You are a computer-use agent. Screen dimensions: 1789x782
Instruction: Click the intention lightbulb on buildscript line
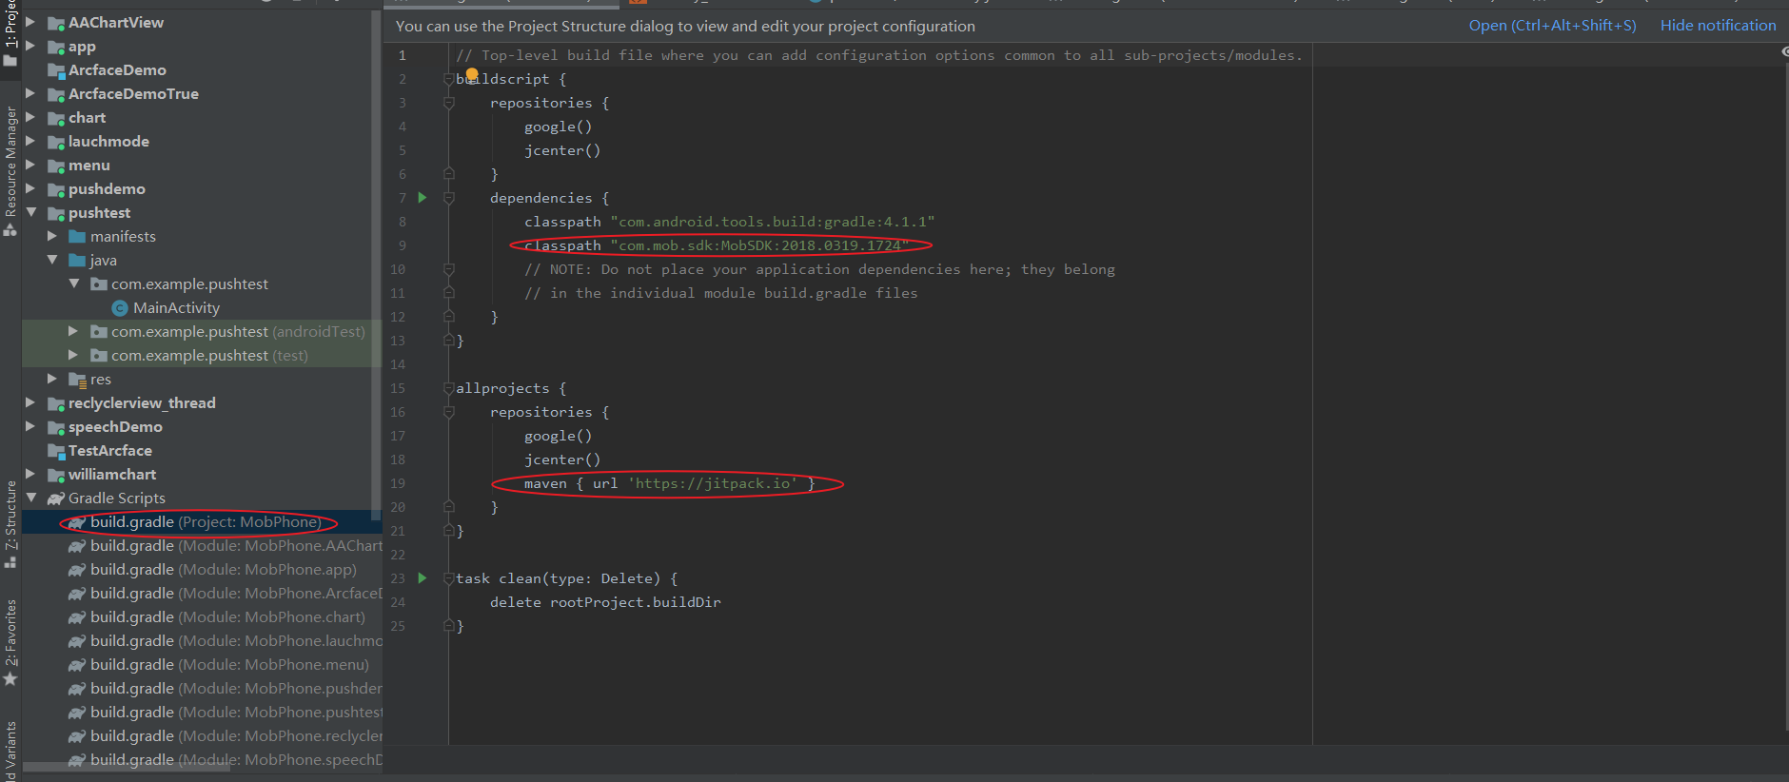[x=472, y=74]
